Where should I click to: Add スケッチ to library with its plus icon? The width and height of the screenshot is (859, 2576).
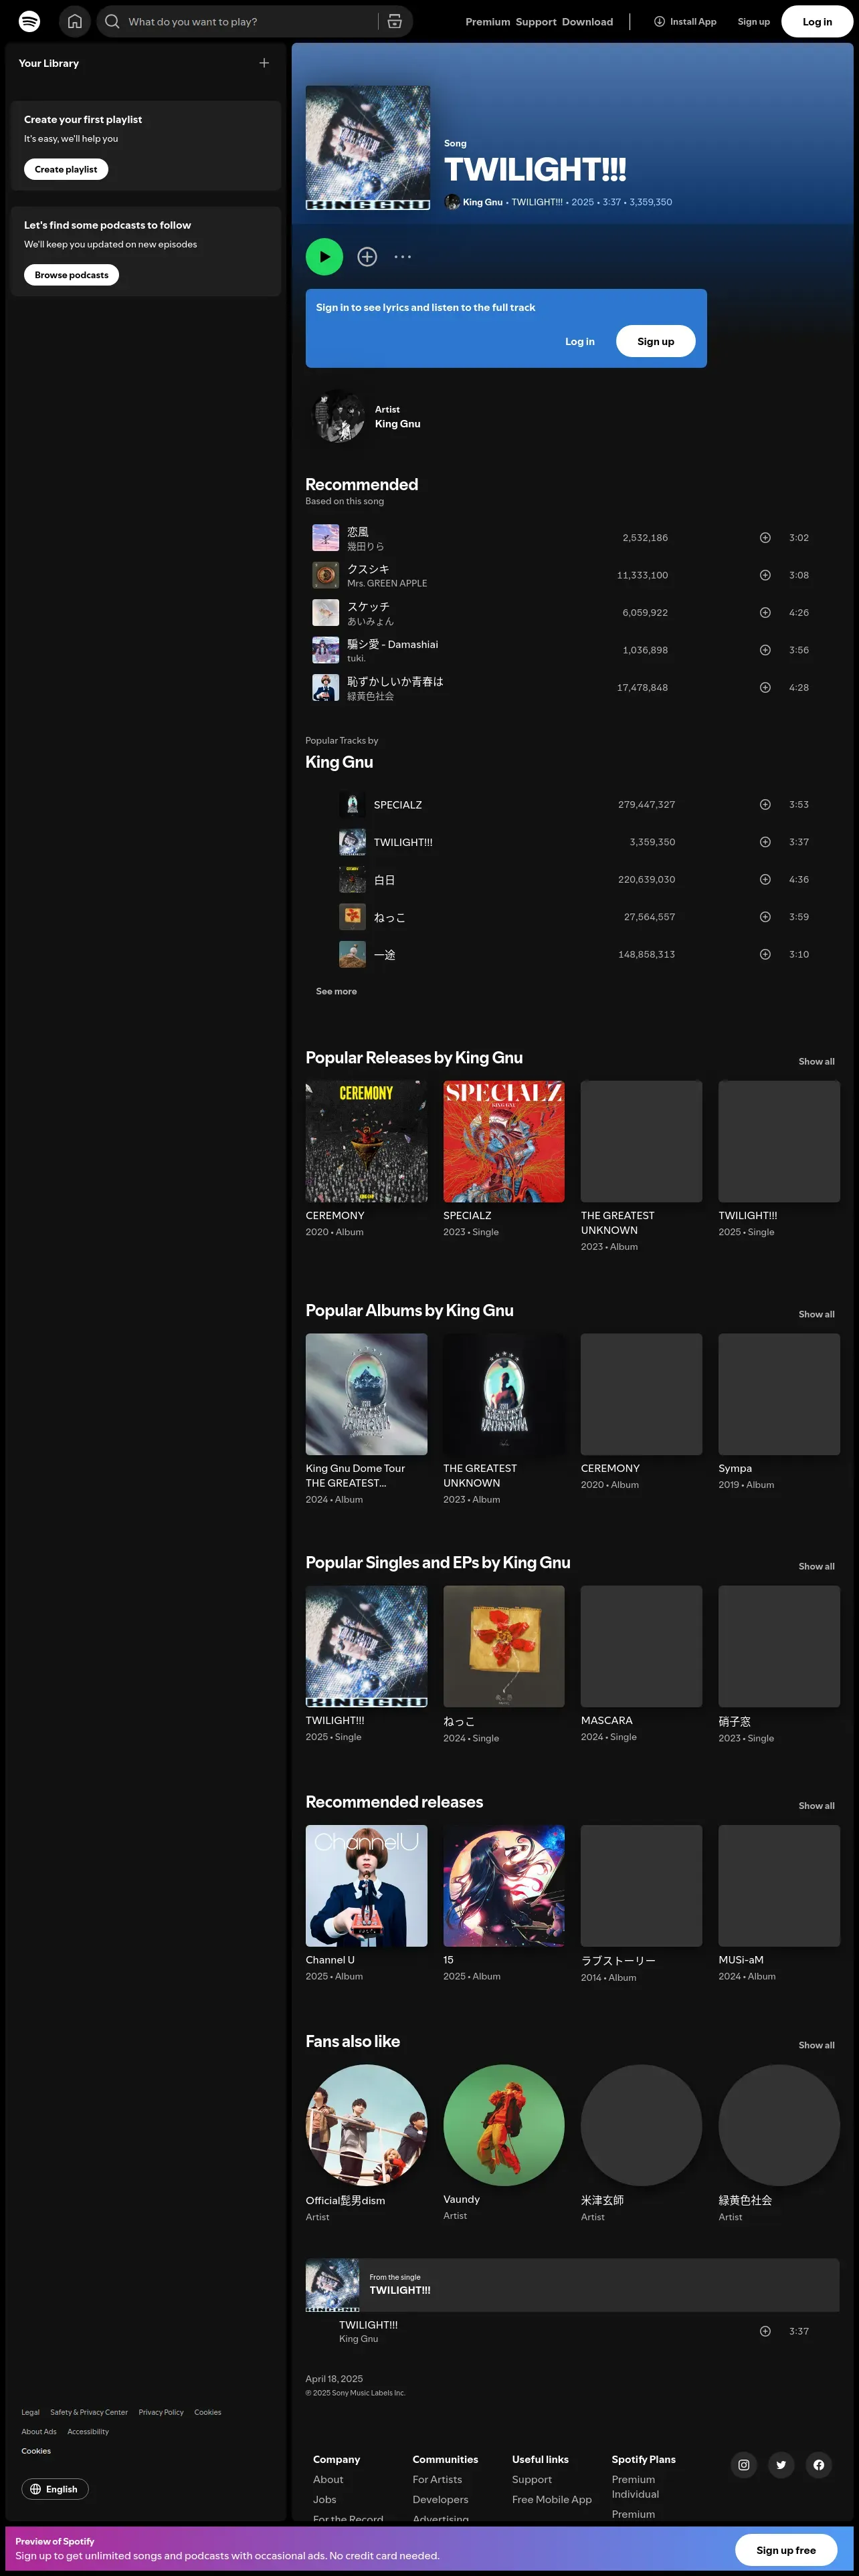pos(765,613)
